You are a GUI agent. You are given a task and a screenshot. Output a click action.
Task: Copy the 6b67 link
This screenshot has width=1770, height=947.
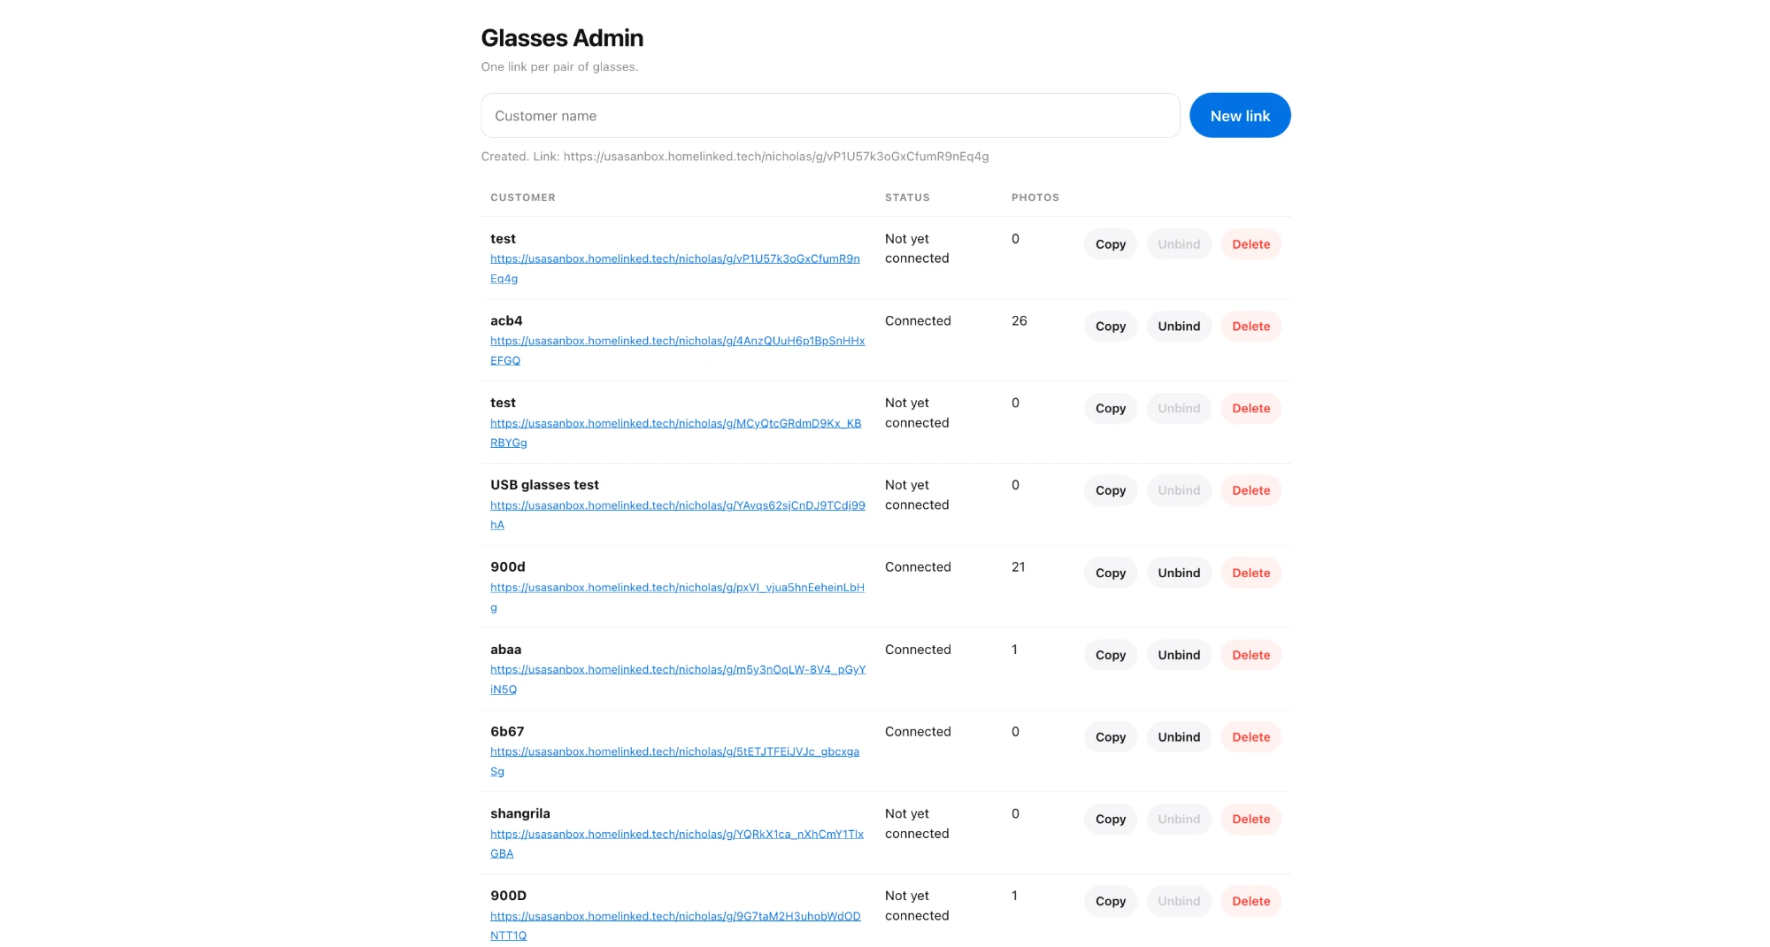[x=1110, y=737]
